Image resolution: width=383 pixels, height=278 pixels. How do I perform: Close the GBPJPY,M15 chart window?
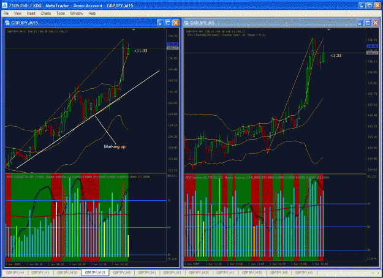(176, 23)
